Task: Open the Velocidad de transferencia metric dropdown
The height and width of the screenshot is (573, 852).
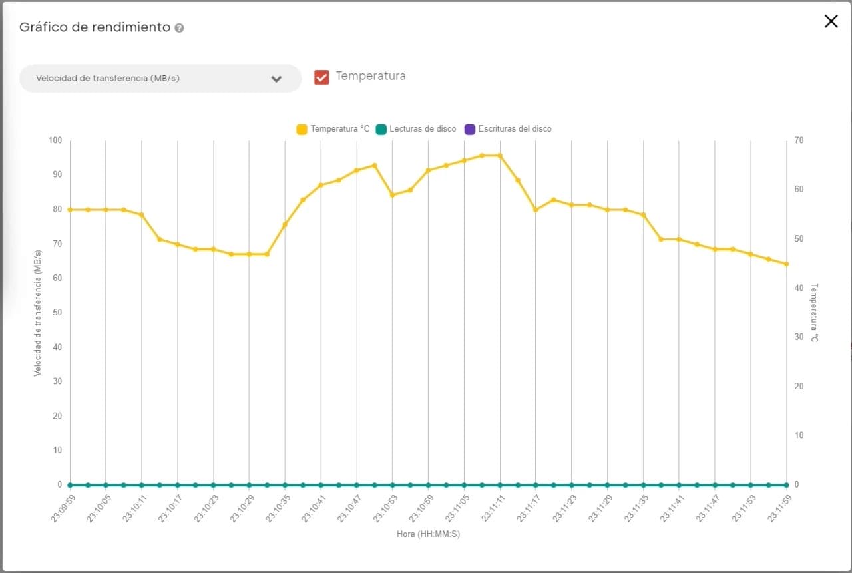Action: [160, 78]
